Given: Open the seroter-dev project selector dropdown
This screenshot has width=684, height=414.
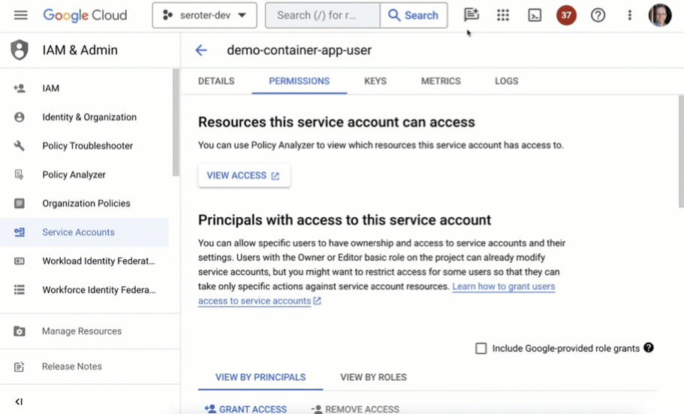Looking at the screenshot, I should [204, 15].
